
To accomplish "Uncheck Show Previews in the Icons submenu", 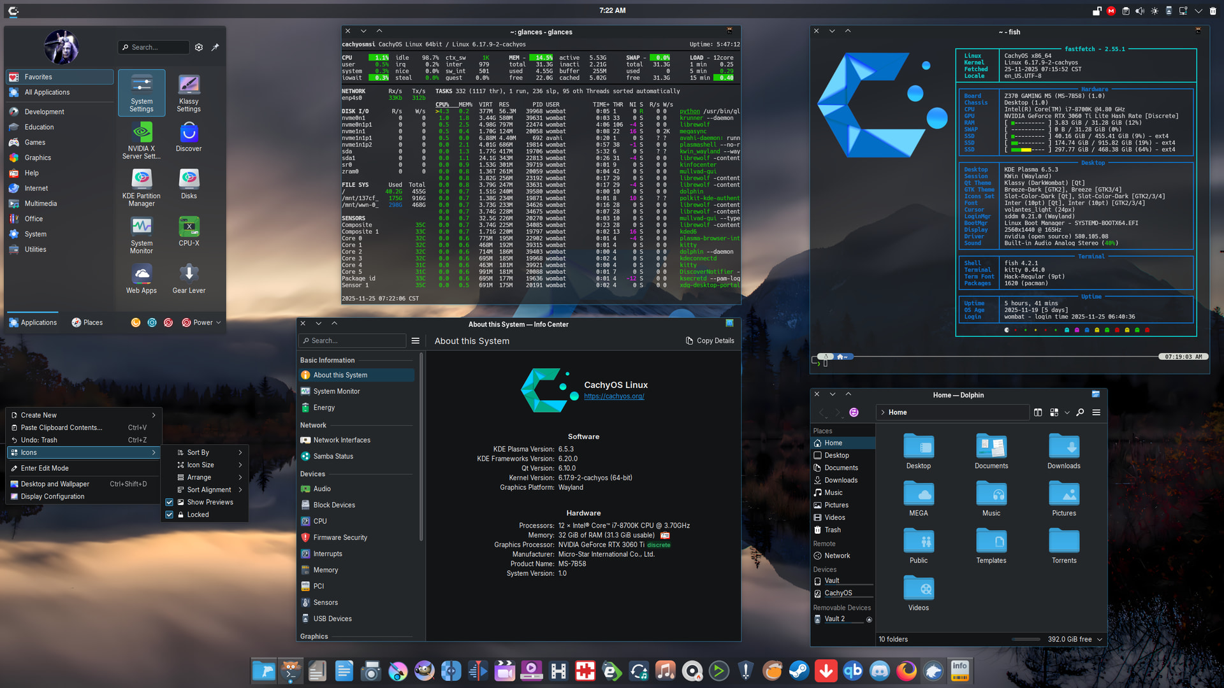I will (170, 502).
